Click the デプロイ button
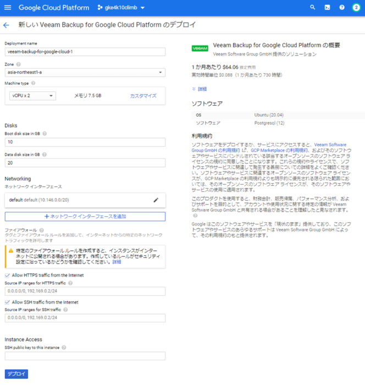 pos(16,374)
